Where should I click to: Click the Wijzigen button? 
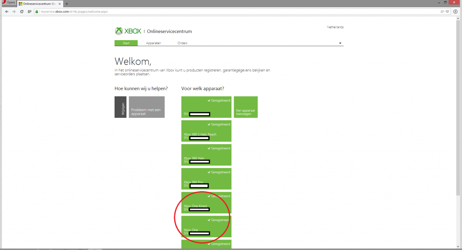(x=120, y=107)
